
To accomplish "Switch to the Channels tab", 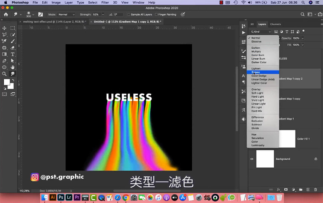I will pos(275,24).
